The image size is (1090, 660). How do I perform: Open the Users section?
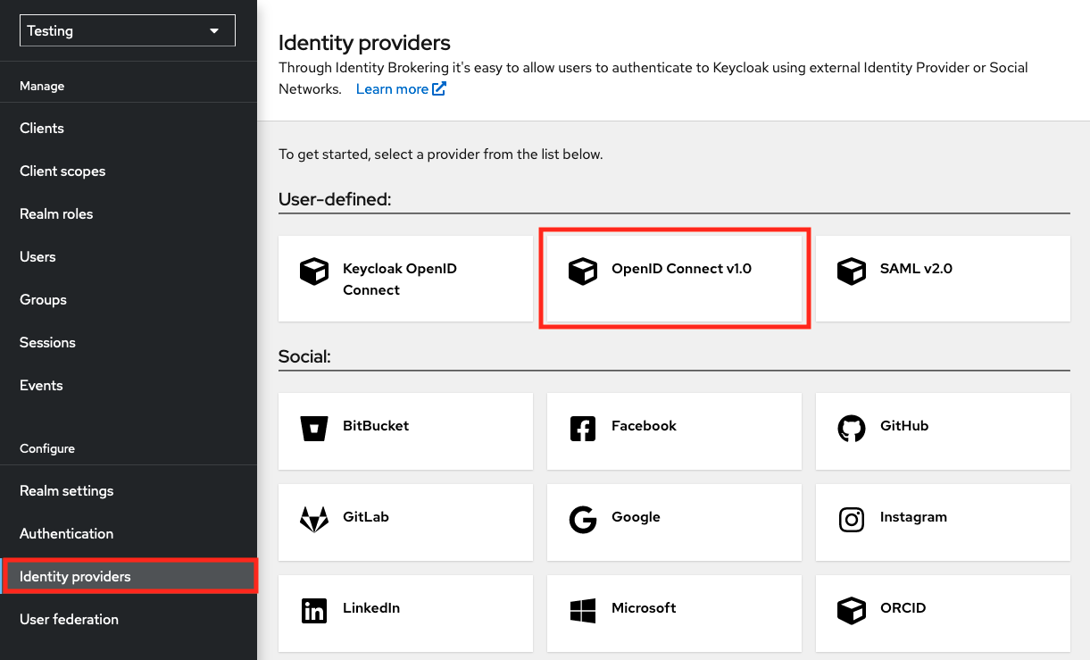click(37, 257)
